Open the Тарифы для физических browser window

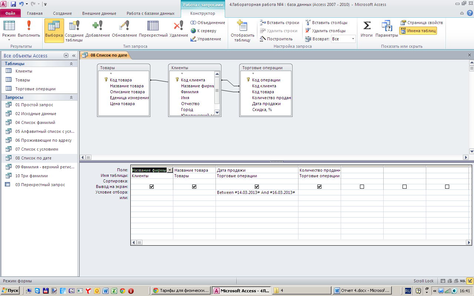pos(181,291)
